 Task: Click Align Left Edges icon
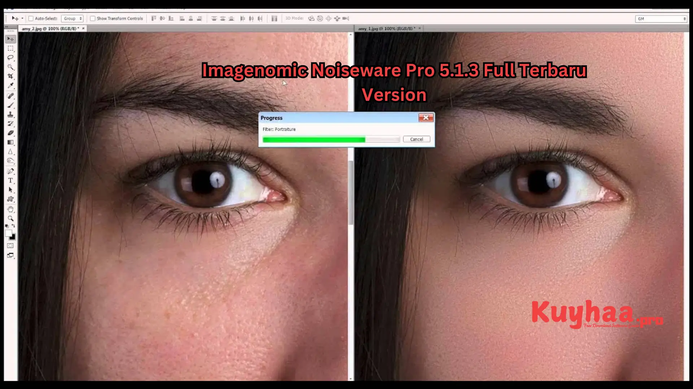(x=182, y=18)
